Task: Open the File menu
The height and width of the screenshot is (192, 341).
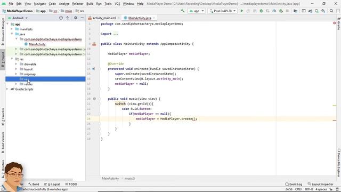Action: pos(11,4)
